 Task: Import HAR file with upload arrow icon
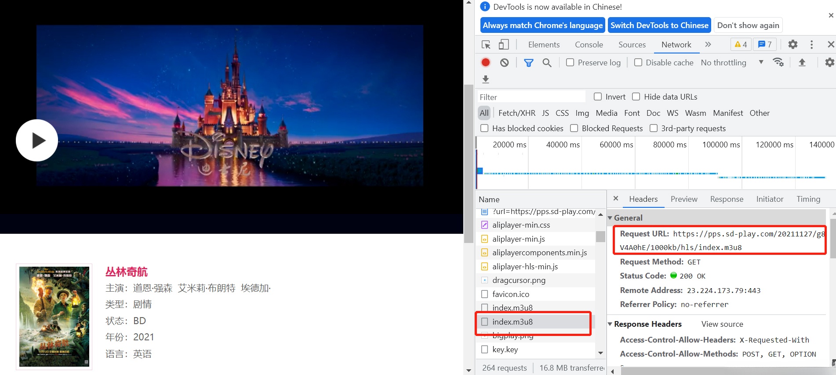(x=802, y=63)
